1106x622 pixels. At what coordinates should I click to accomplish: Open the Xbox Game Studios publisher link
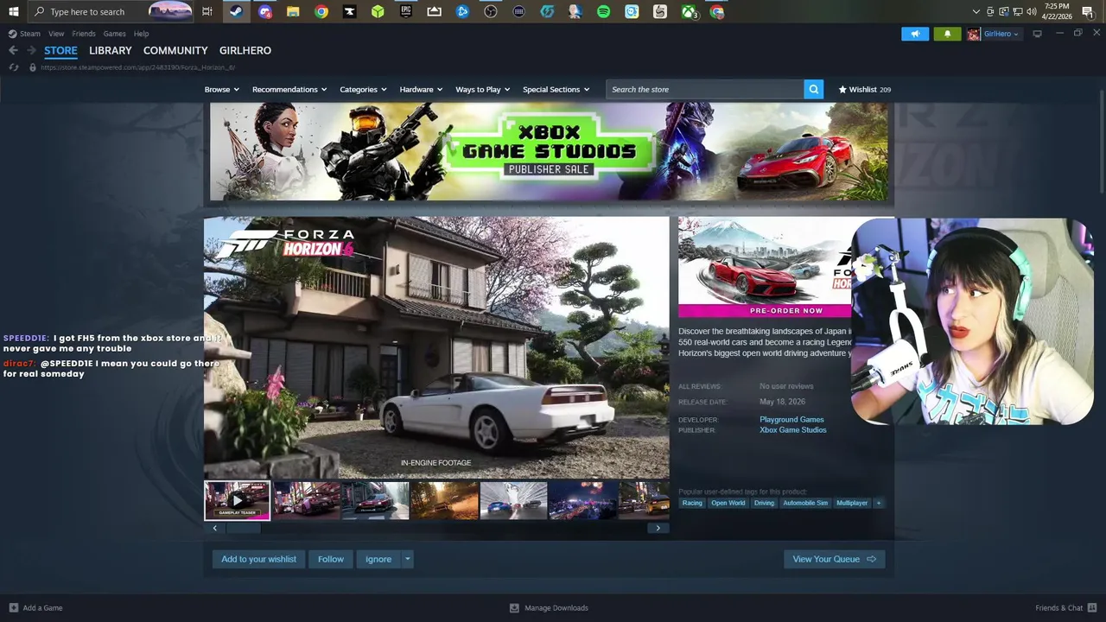tap(793, 429)
